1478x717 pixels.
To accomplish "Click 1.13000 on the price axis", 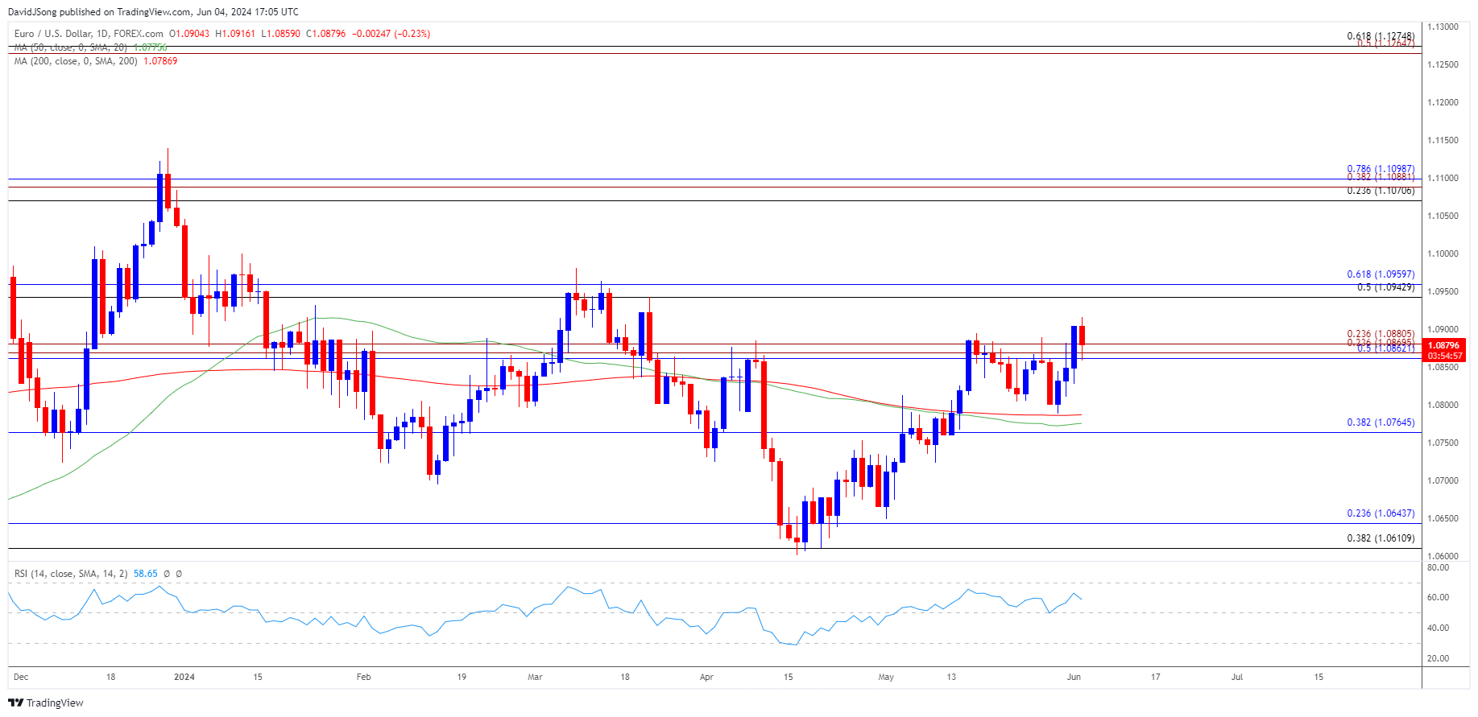I will pos(1443,27).
